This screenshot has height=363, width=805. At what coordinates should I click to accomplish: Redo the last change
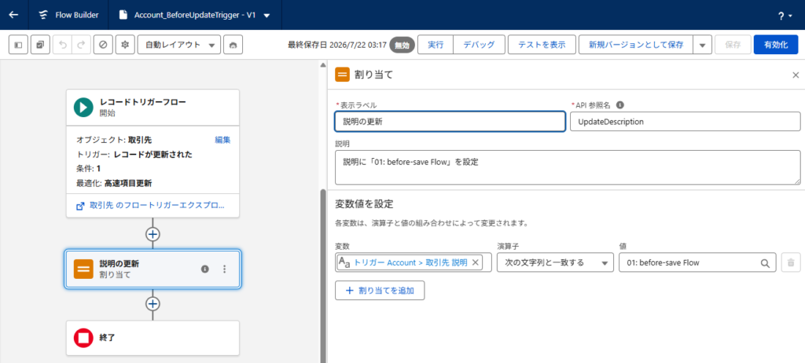click(81, 45)
